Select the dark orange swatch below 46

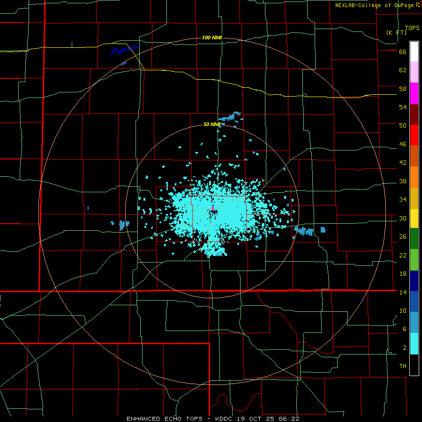414,156
